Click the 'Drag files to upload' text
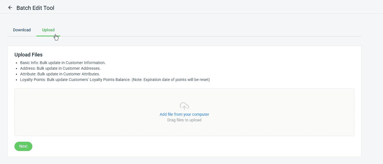The width and height of the screenshot is (383, 164). [x=184, y=120]
